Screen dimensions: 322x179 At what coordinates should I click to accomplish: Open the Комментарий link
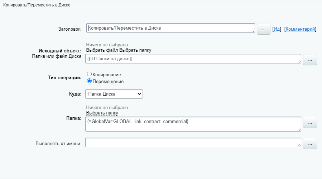pyautogui.click(x=301, y=29)
